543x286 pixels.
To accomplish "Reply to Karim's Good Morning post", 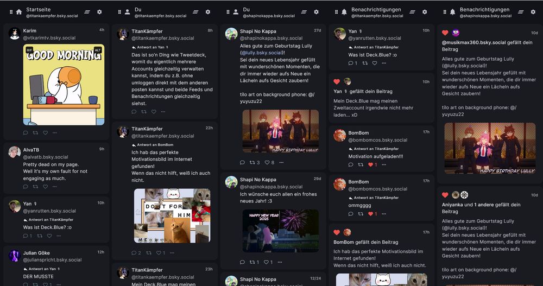I will tap(26, 132).
